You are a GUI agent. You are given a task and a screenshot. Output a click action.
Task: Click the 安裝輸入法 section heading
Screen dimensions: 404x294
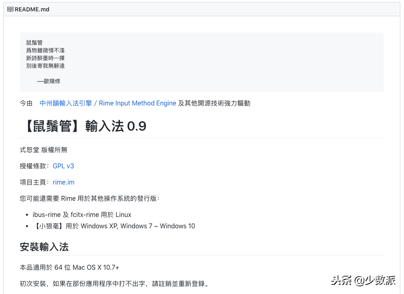44,247
